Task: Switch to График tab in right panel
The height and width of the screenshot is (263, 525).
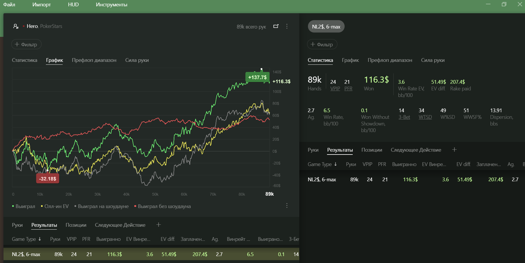Action: point(350,60)
